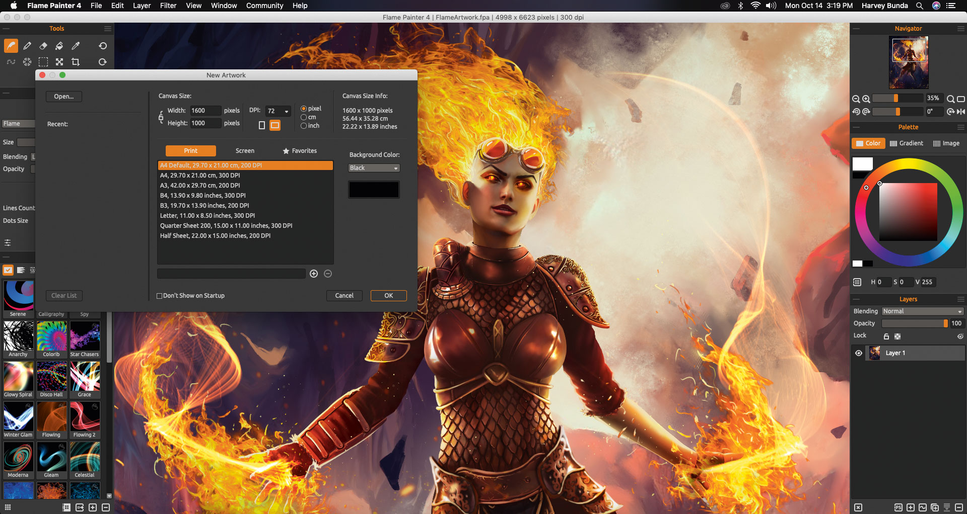Click the PS export layer icon

(x=898, y=507)
